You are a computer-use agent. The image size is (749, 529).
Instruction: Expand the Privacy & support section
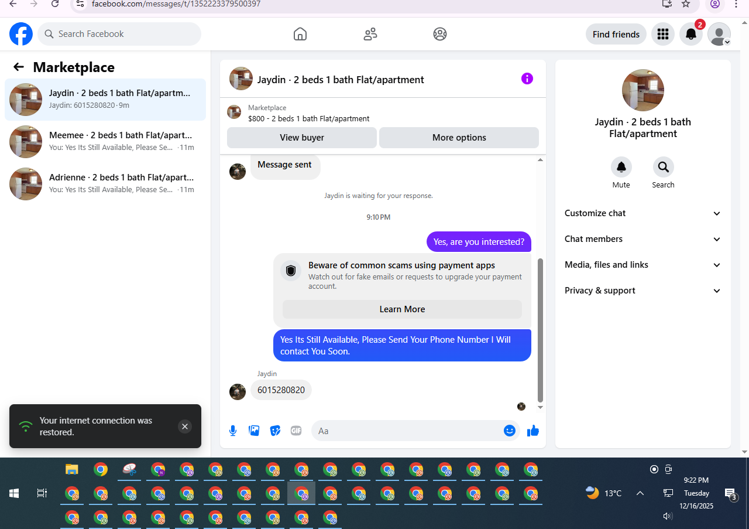point(643,291)
